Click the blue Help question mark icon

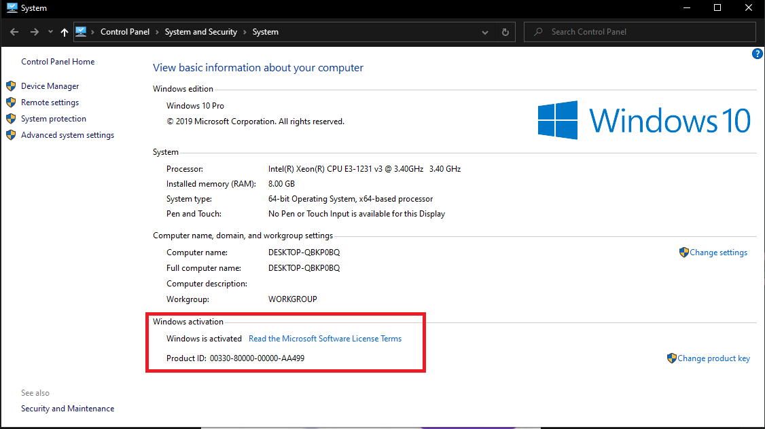tap(758, 54)
